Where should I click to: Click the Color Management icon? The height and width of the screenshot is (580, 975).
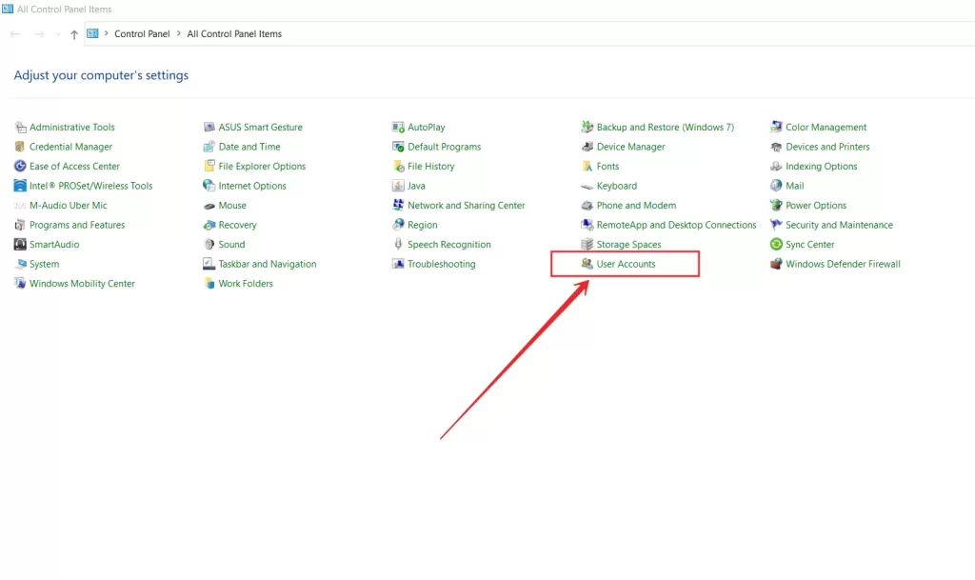tap(776, 127)
